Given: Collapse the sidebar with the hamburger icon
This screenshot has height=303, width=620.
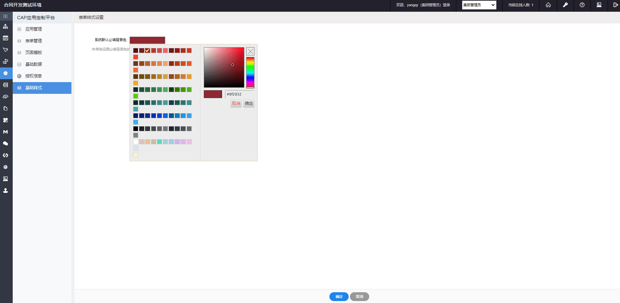Looking at the screenshot, I should [6, 16].
